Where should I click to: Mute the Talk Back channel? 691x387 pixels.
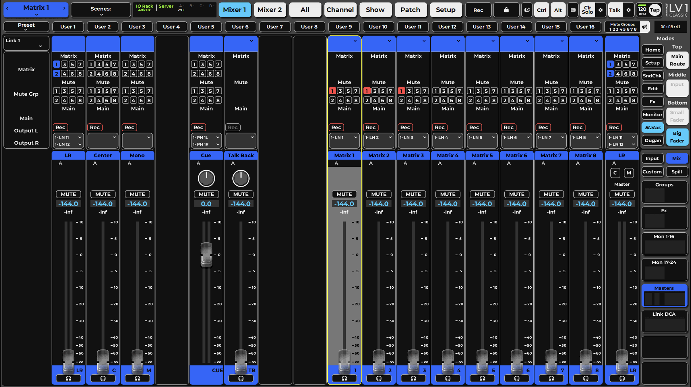[241, 194]
